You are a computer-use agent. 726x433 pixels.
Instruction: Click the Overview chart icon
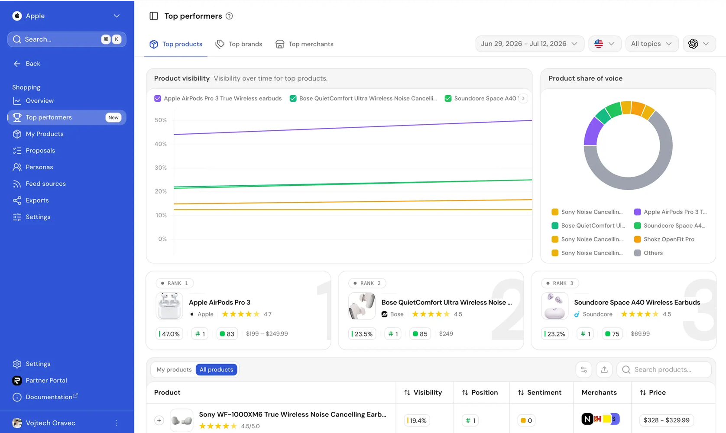(x=17, y=101)
